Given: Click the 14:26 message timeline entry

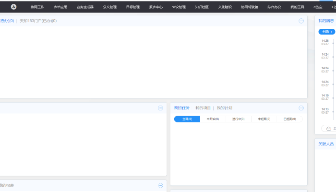Looking at the screenshot, I should coord(325,43).
